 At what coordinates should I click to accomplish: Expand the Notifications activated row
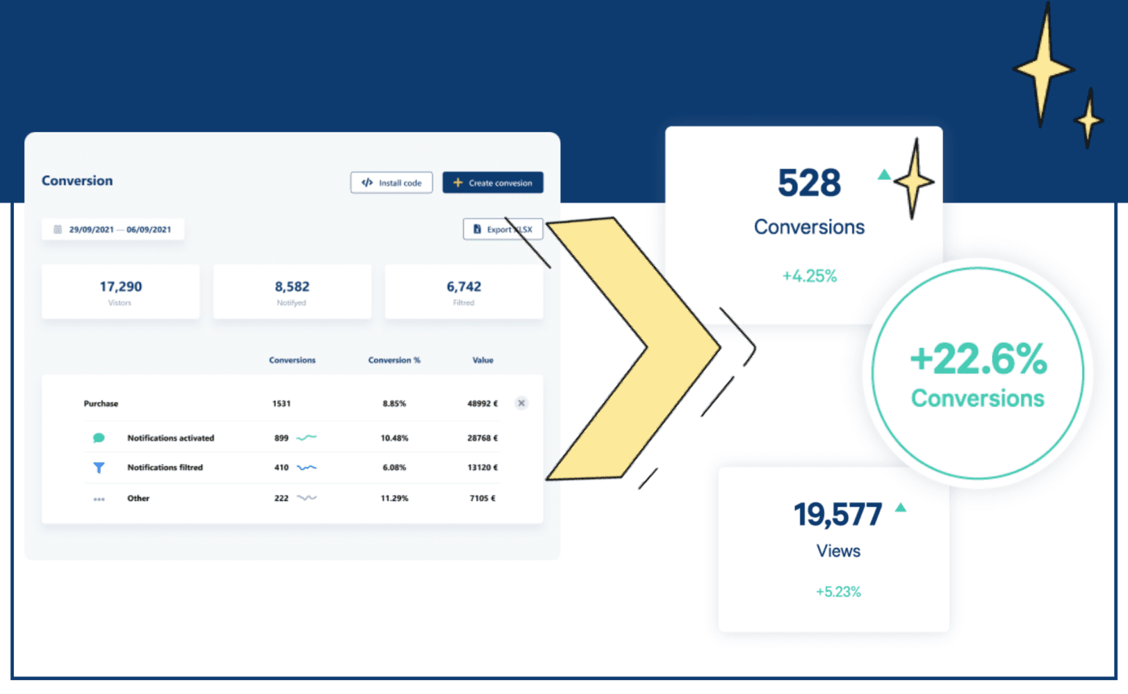coord(170,437)
